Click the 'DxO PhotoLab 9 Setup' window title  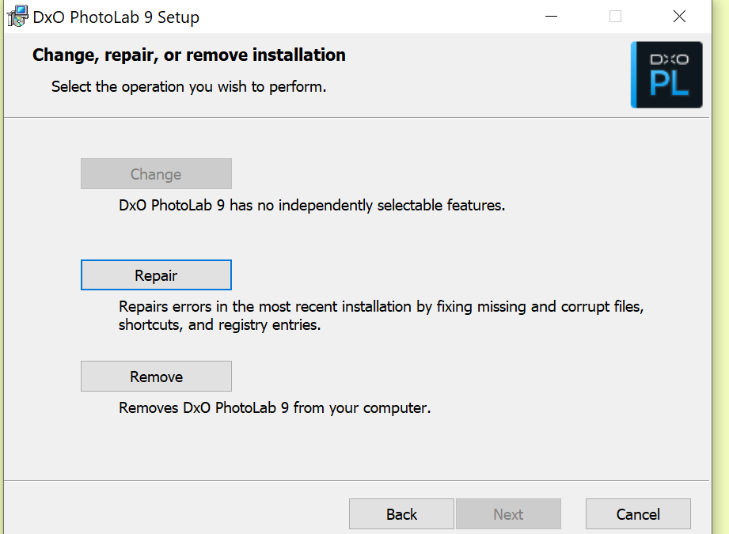(x=116, y=17)
